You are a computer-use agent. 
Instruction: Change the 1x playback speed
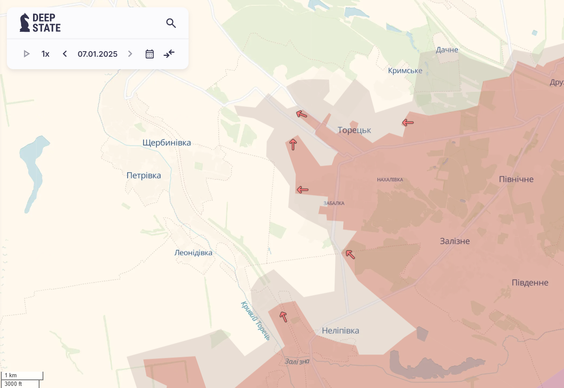coord(46,54)
